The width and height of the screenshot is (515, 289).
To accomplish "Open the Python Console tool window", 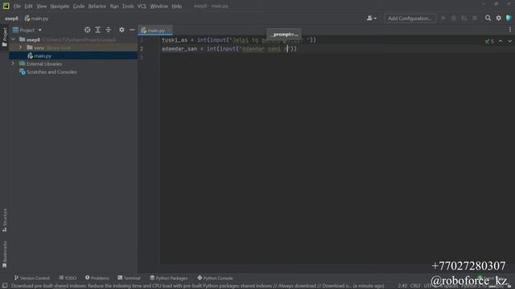I will (215, 278).
